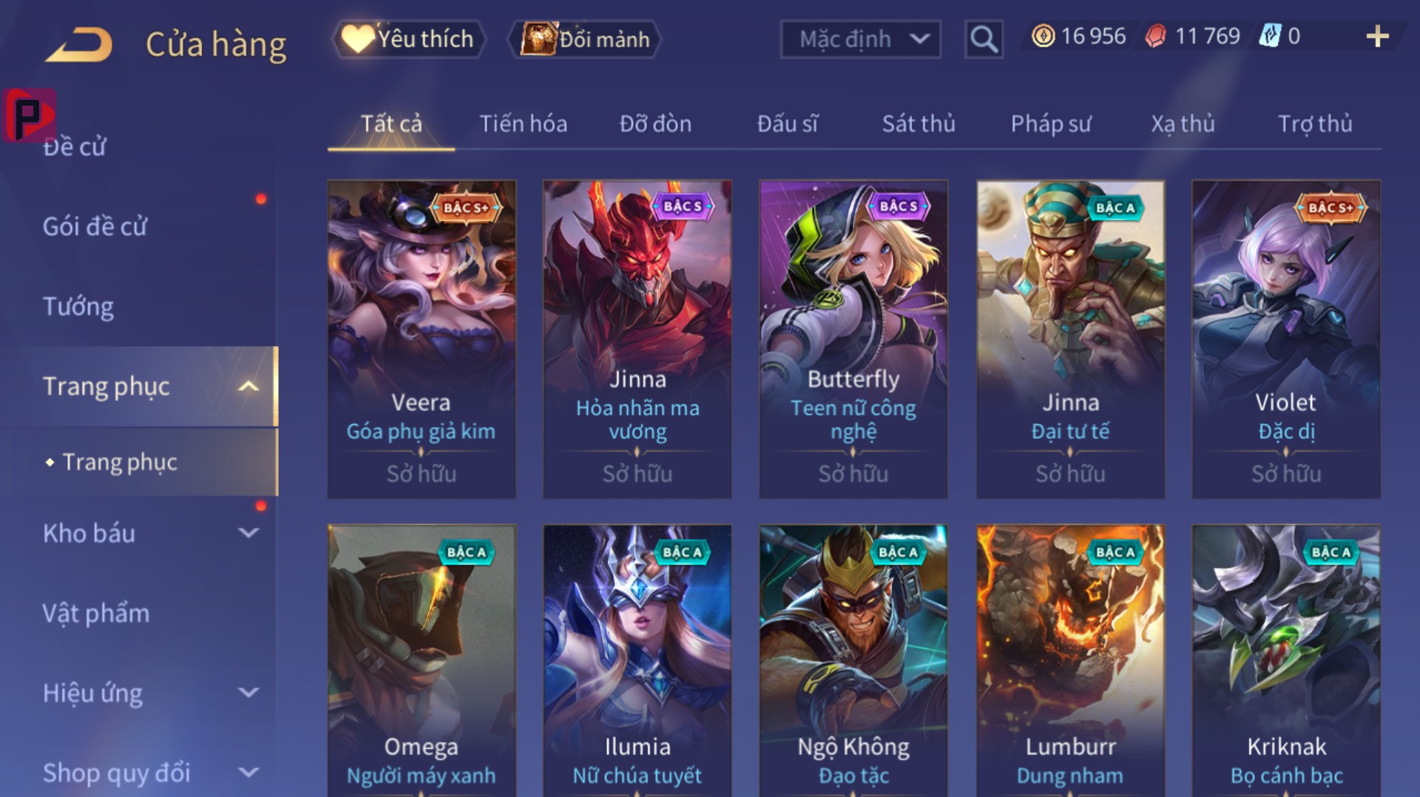Expand the Shop quy đổi section
This screenshot has height=797, width=1420.
(248, 773)
